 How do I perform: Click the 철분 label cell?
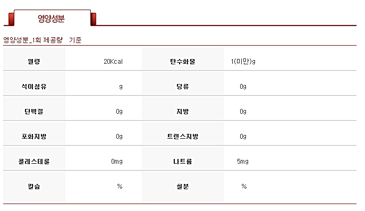tap(183, 187)
